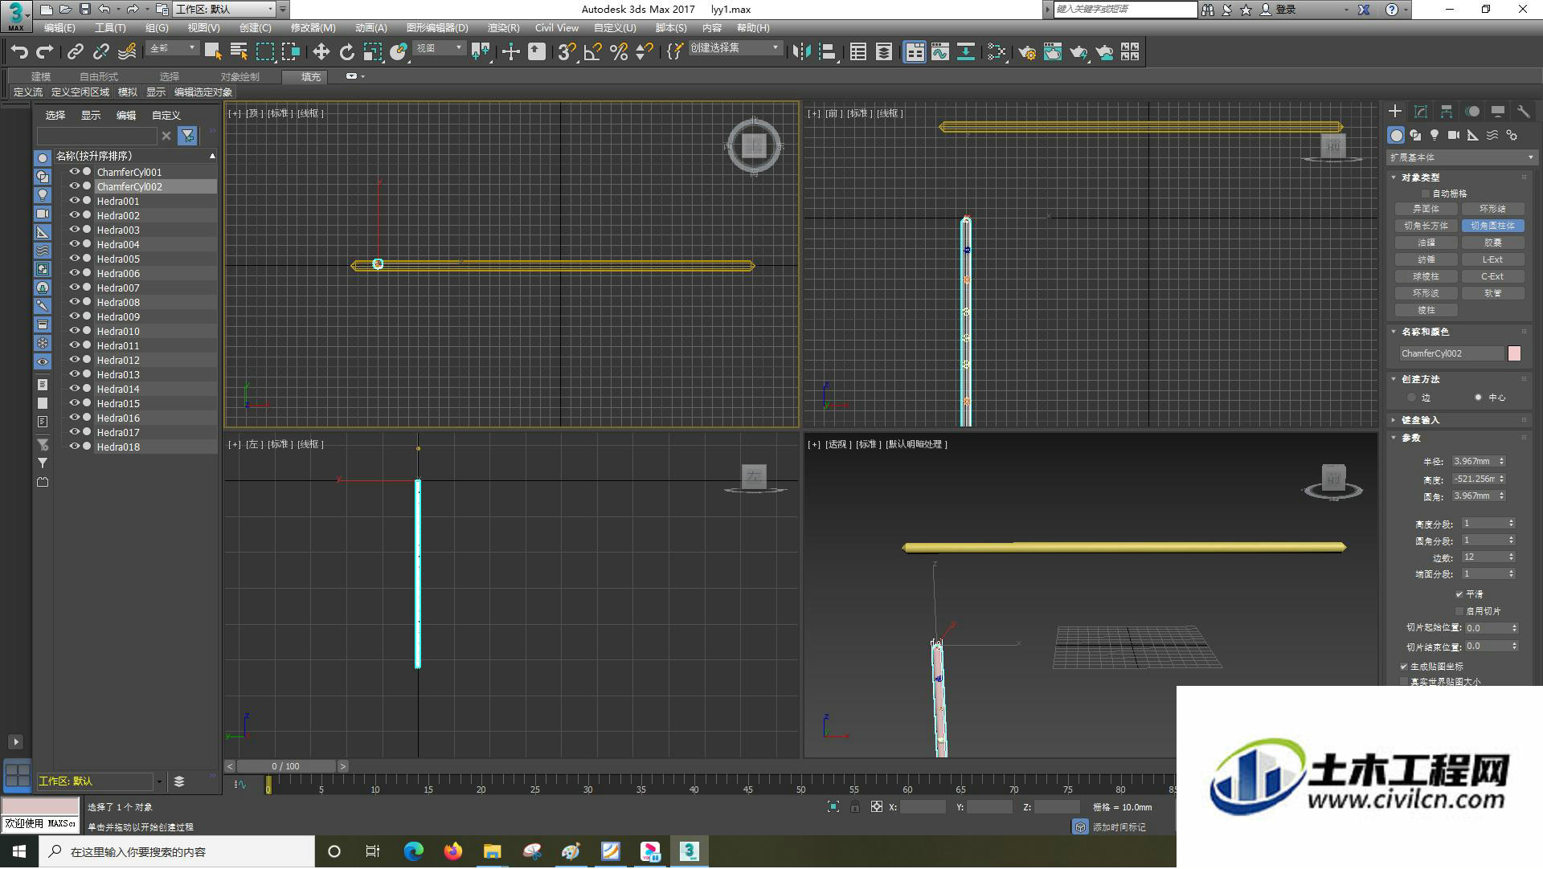Image resolution: width=1543 pixels, height=869 pixels.
Task: Toggle visibility eye of Hedra018
Action: click(x=75, y=447)
